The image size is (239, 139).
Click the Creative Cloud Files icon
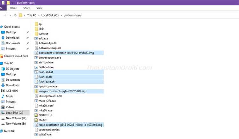pyautogui.click(x=3, y=56)
